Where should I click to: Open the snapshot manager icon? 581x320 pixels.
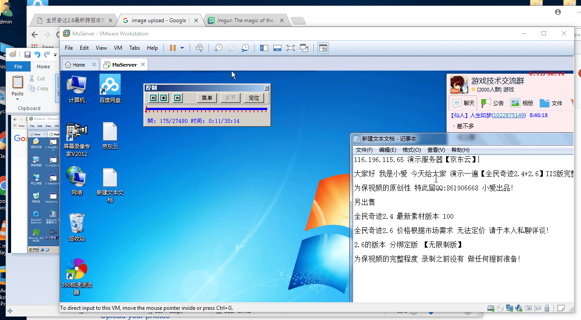pyautogui.click(x=245, y=48)
